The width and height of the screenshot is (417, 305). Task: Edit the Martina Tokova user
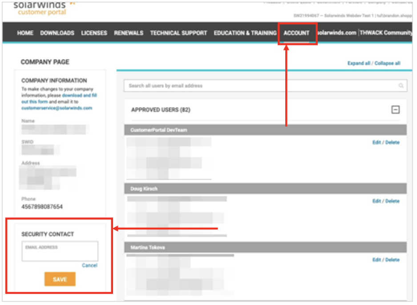click(x=377, y=260)
